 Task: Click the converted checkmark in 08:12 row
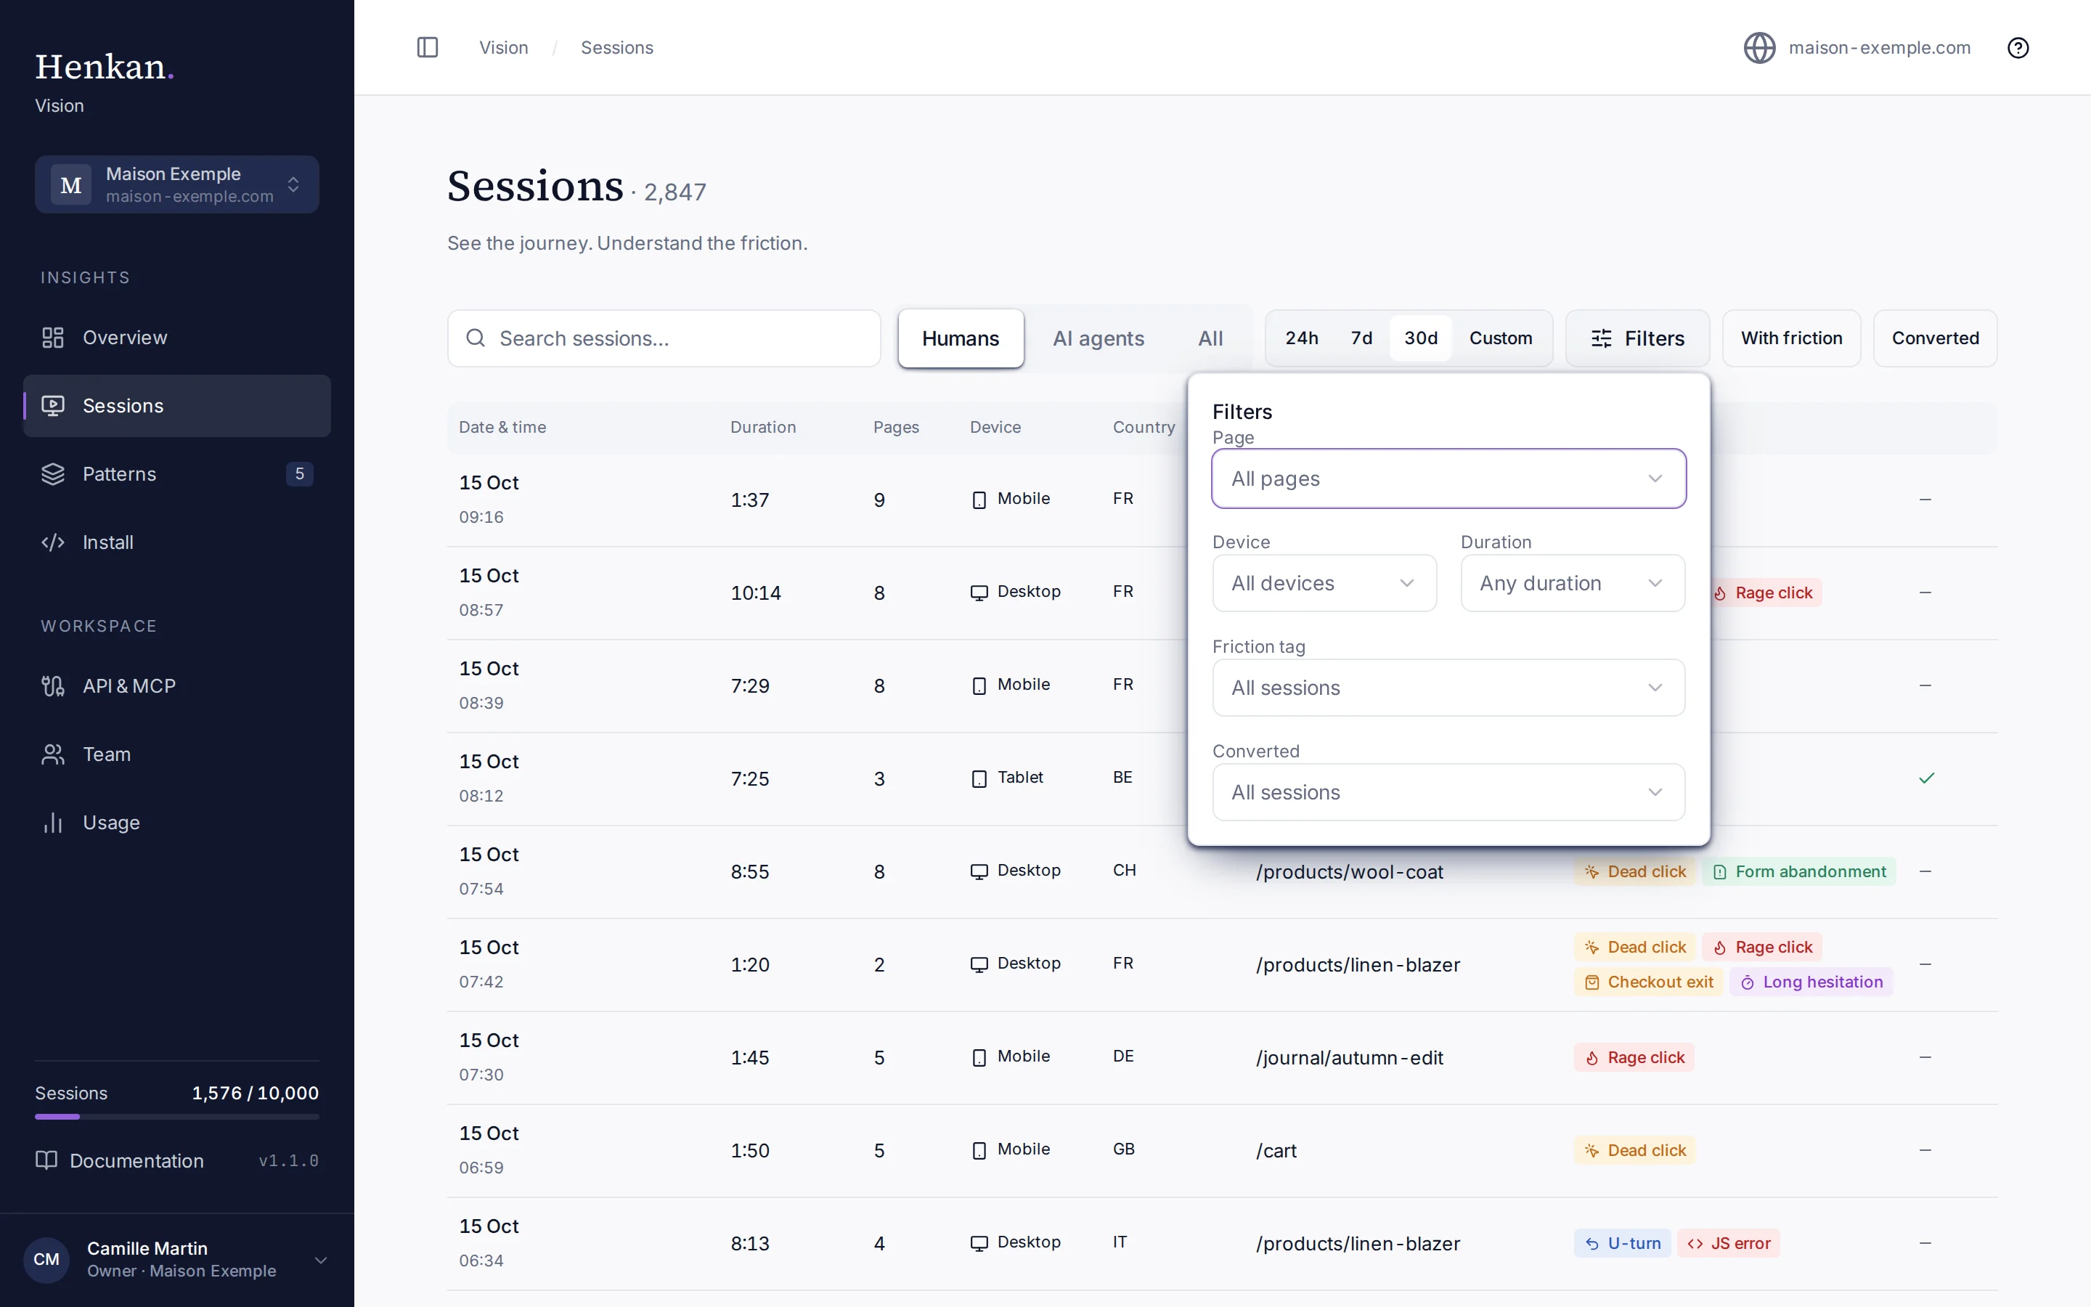coord(1926,778)
